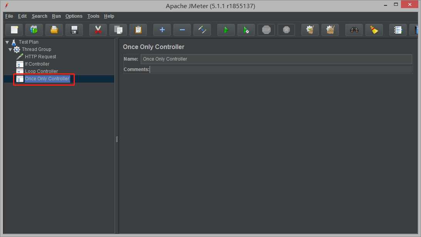Click the Reset Search broom icon
The height and width of the screenshot is (237, 421).
click(x=374, y=30)
